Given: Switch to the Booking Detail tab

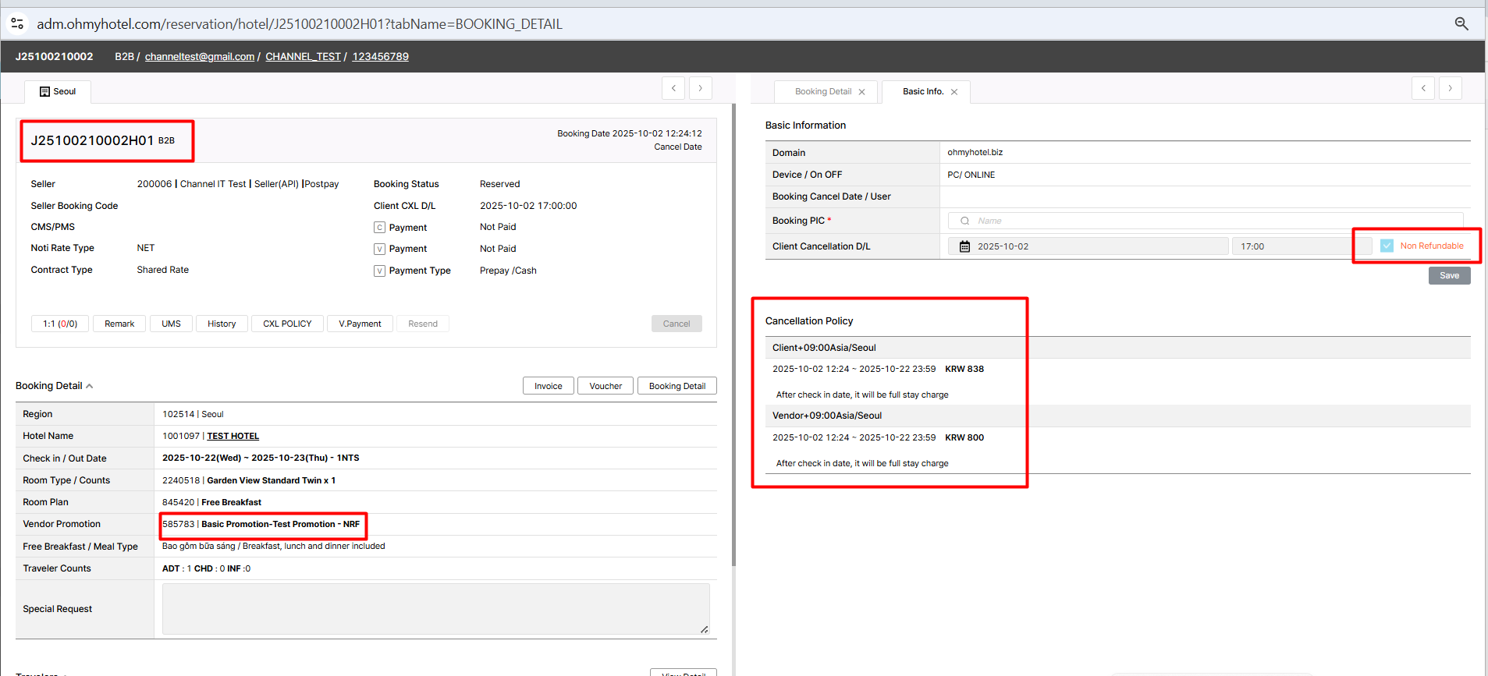Looking at the screenshot, I should [822, 92].
